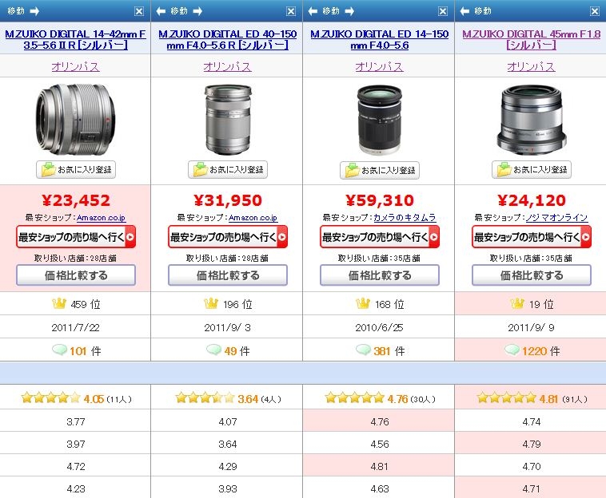The image size is (606, 498).
Task: View the black 14-150mm lens image
Action: point(380,120)
